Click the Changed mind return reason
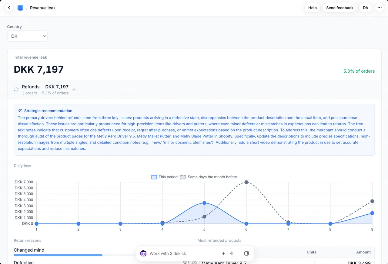388x264 pixels. 29,250
